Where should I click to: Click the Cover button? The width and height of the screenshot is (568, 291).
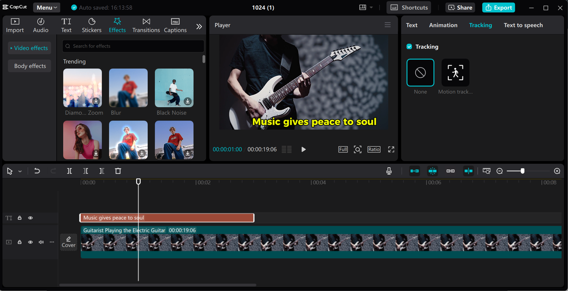click(69, 242)
